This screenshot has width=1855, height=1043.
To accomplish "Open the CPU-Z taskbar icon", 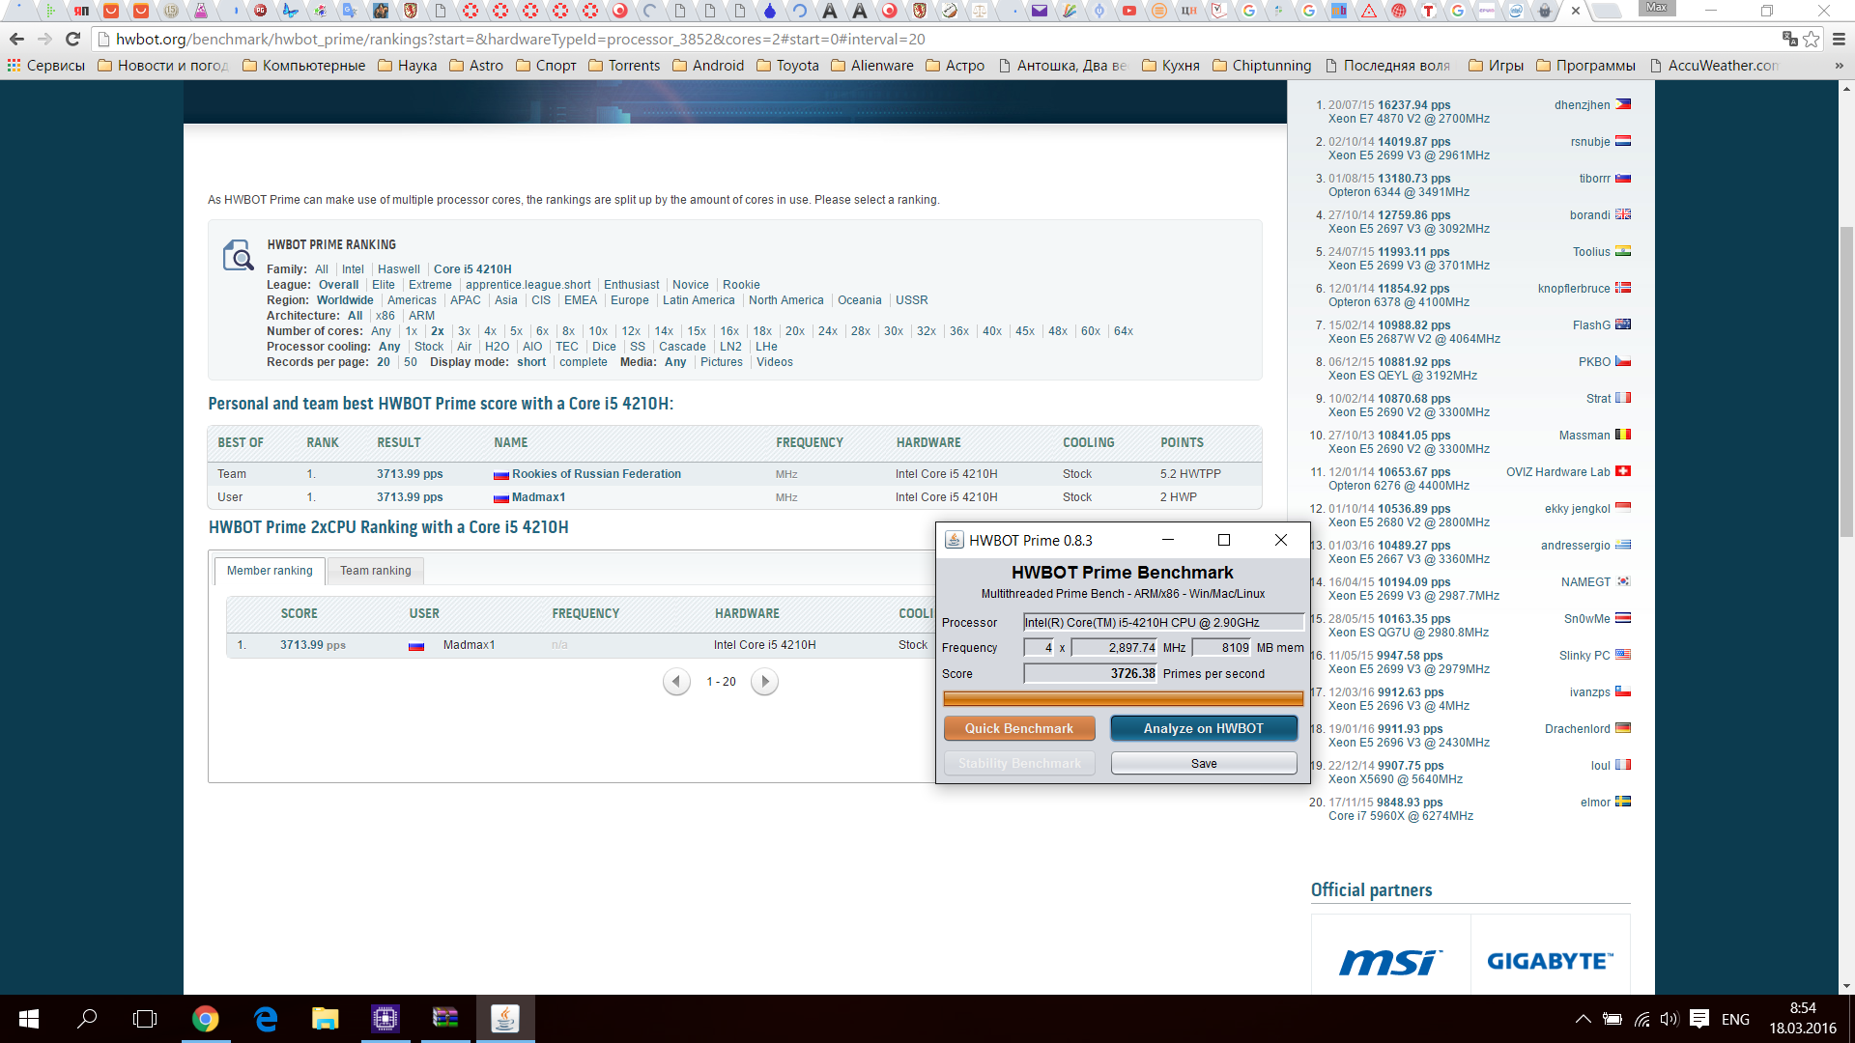I will [x=385, y=1019].
